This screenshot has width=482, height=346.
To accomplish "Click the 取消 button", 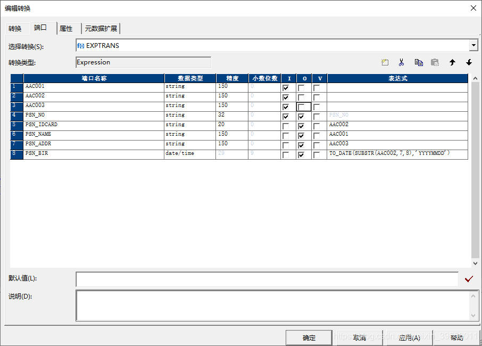I will click(x=359, y=337).
